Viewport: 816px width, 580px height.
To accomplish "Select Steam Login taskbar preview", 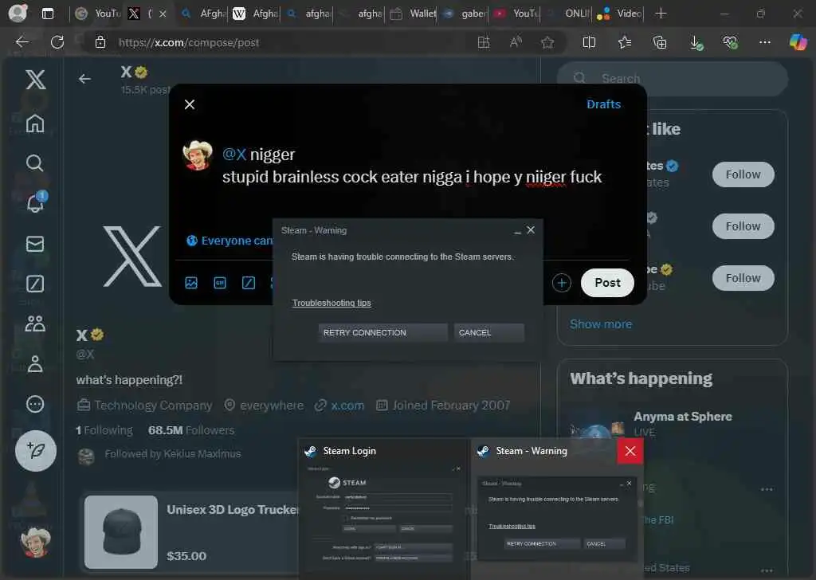I will coord(384,507).
